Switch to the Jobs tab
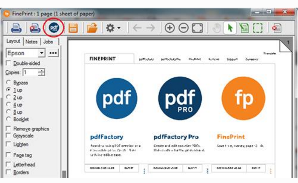This screenshot has width=298, height=183. coord(48,42)
